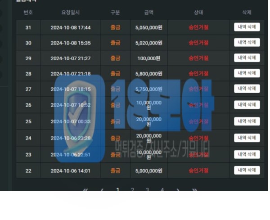Advance to next page arrow
The image size is (270, 220).
tap(178, 190)
